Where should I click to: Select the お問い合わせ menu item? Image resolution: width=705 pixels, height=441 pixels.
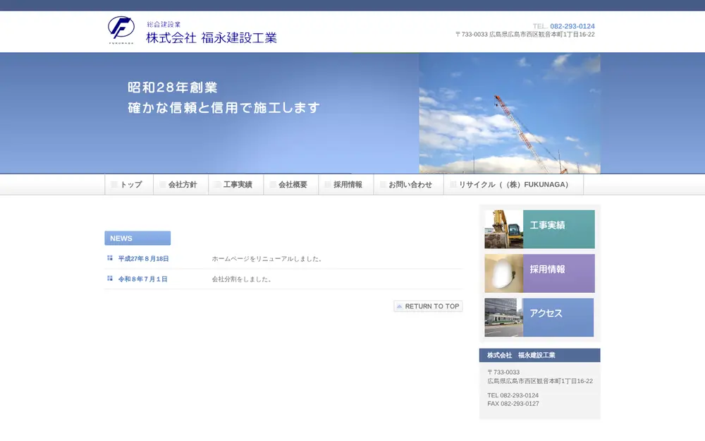409,184
